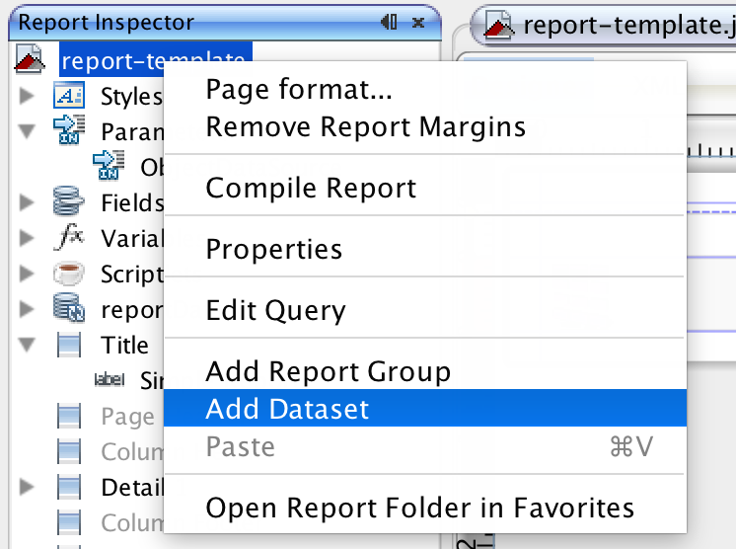Image resolution: width=736 pixels, height=549 pixels.
Task: Select Compile Report menu entry
Action: [x=311, y=188]
